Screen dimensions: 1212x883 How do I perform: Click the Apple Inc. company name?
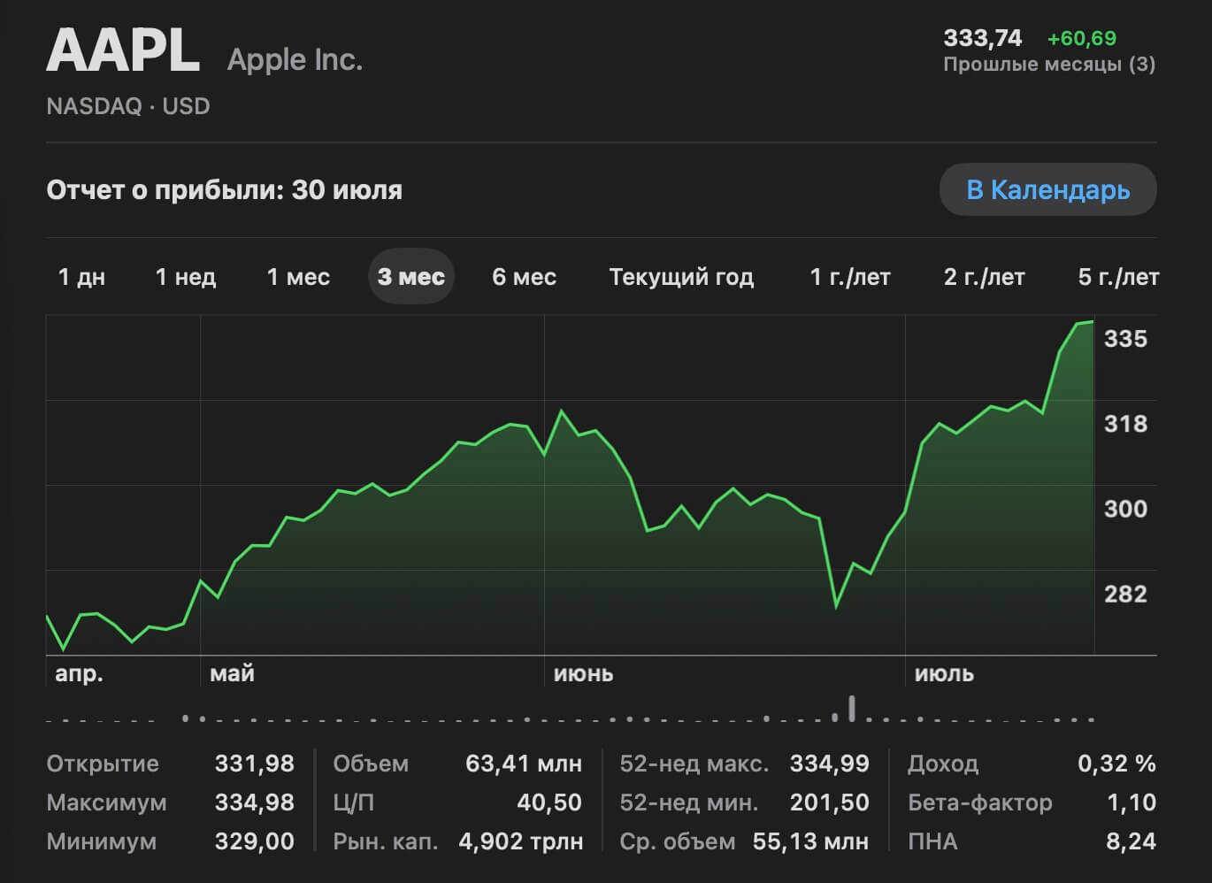tap(295, 59)
